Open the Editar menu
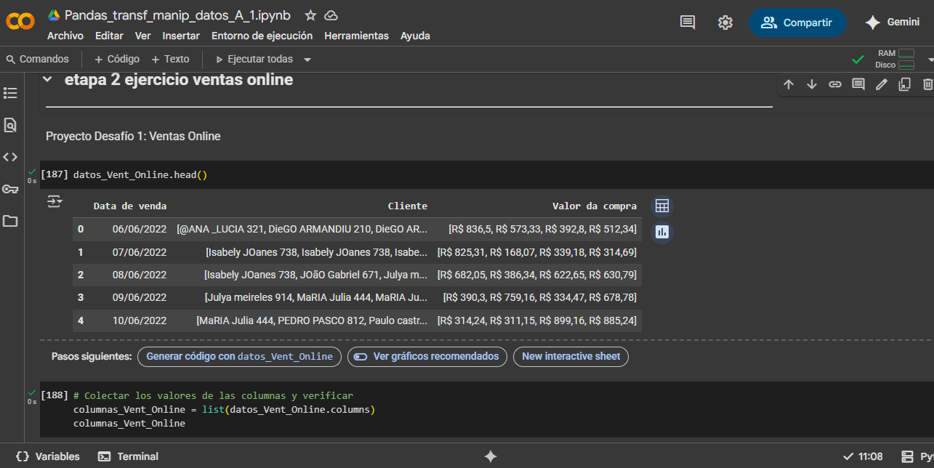The image size is (934, 468). point(109,36)
